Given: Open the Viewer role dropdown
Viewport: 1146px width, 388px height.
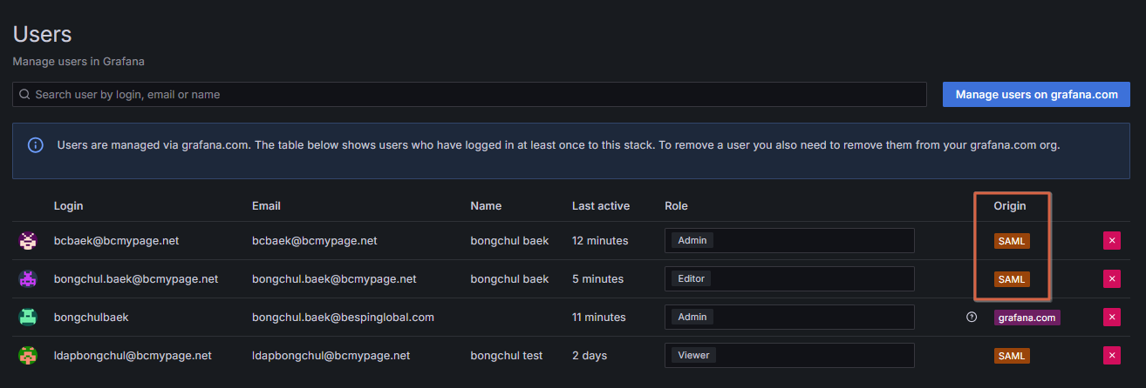Looking at the screenshot, I should [x=788, y=356].
